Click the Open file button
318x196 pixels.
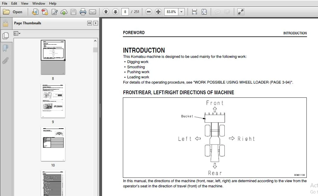(x=12, y=12)
